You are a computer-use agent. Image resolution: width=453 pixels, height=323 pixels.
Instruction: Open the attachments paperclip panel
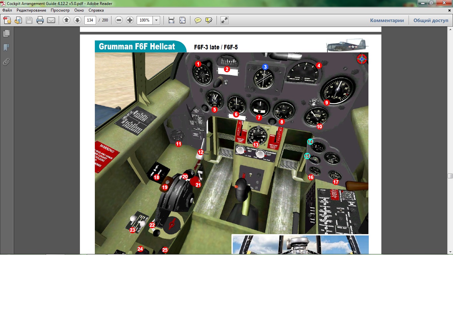pos(6,62)
